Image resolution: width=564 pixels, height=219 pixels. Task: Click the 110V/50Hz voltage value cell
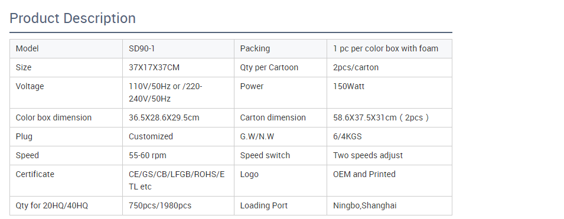coord(178,93)
